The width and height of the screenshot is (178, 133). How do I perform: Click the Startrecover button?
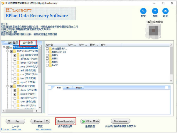(120, 121)
